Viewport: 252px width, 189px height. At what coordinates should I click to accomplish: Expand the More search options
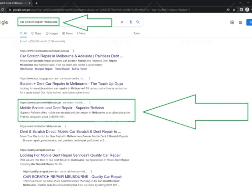pos(81,34)
